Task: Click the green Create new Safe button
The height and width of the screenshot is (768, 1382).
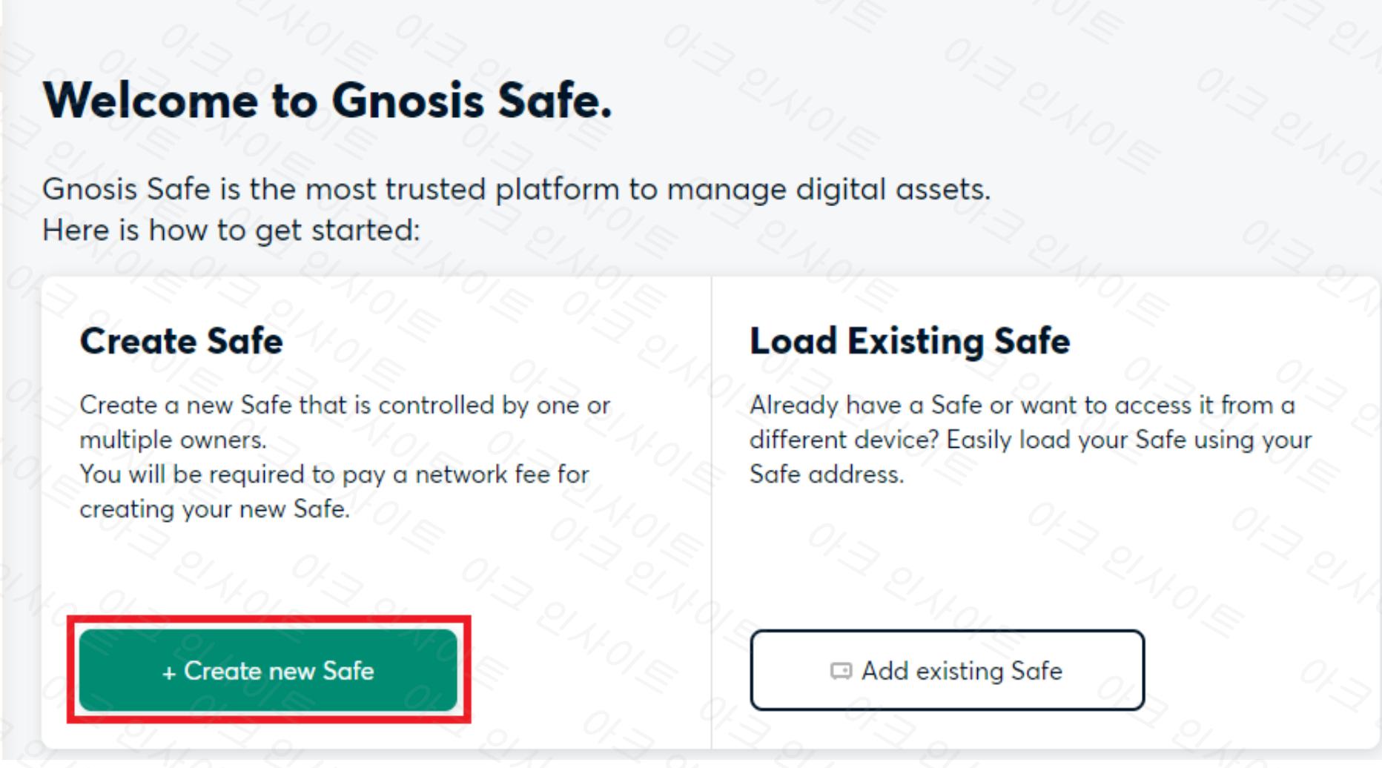Action: click(x=268, y=670)
